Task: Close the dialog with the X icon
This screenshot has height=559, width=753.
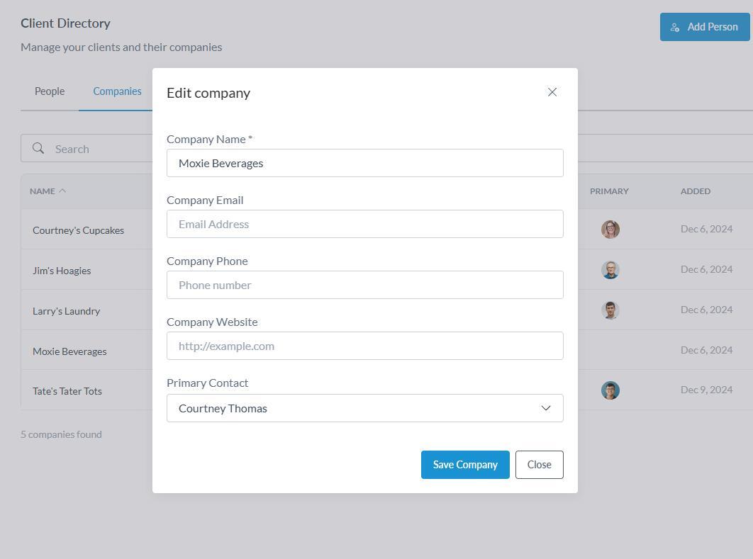Action: (552, 92)
